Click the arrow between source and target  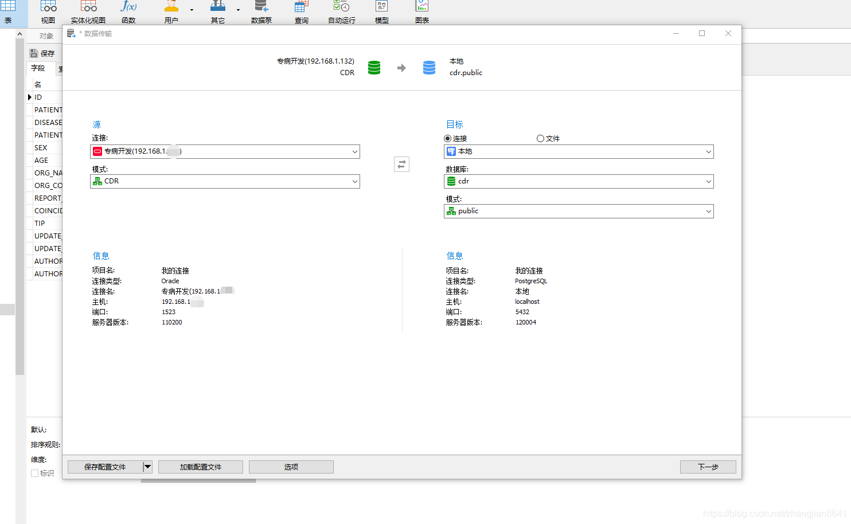[x=401, y=68]
